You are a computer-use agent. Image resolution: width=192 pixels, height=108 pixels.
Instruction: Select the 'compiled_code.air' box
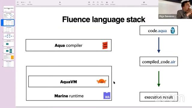pos(159,61)
